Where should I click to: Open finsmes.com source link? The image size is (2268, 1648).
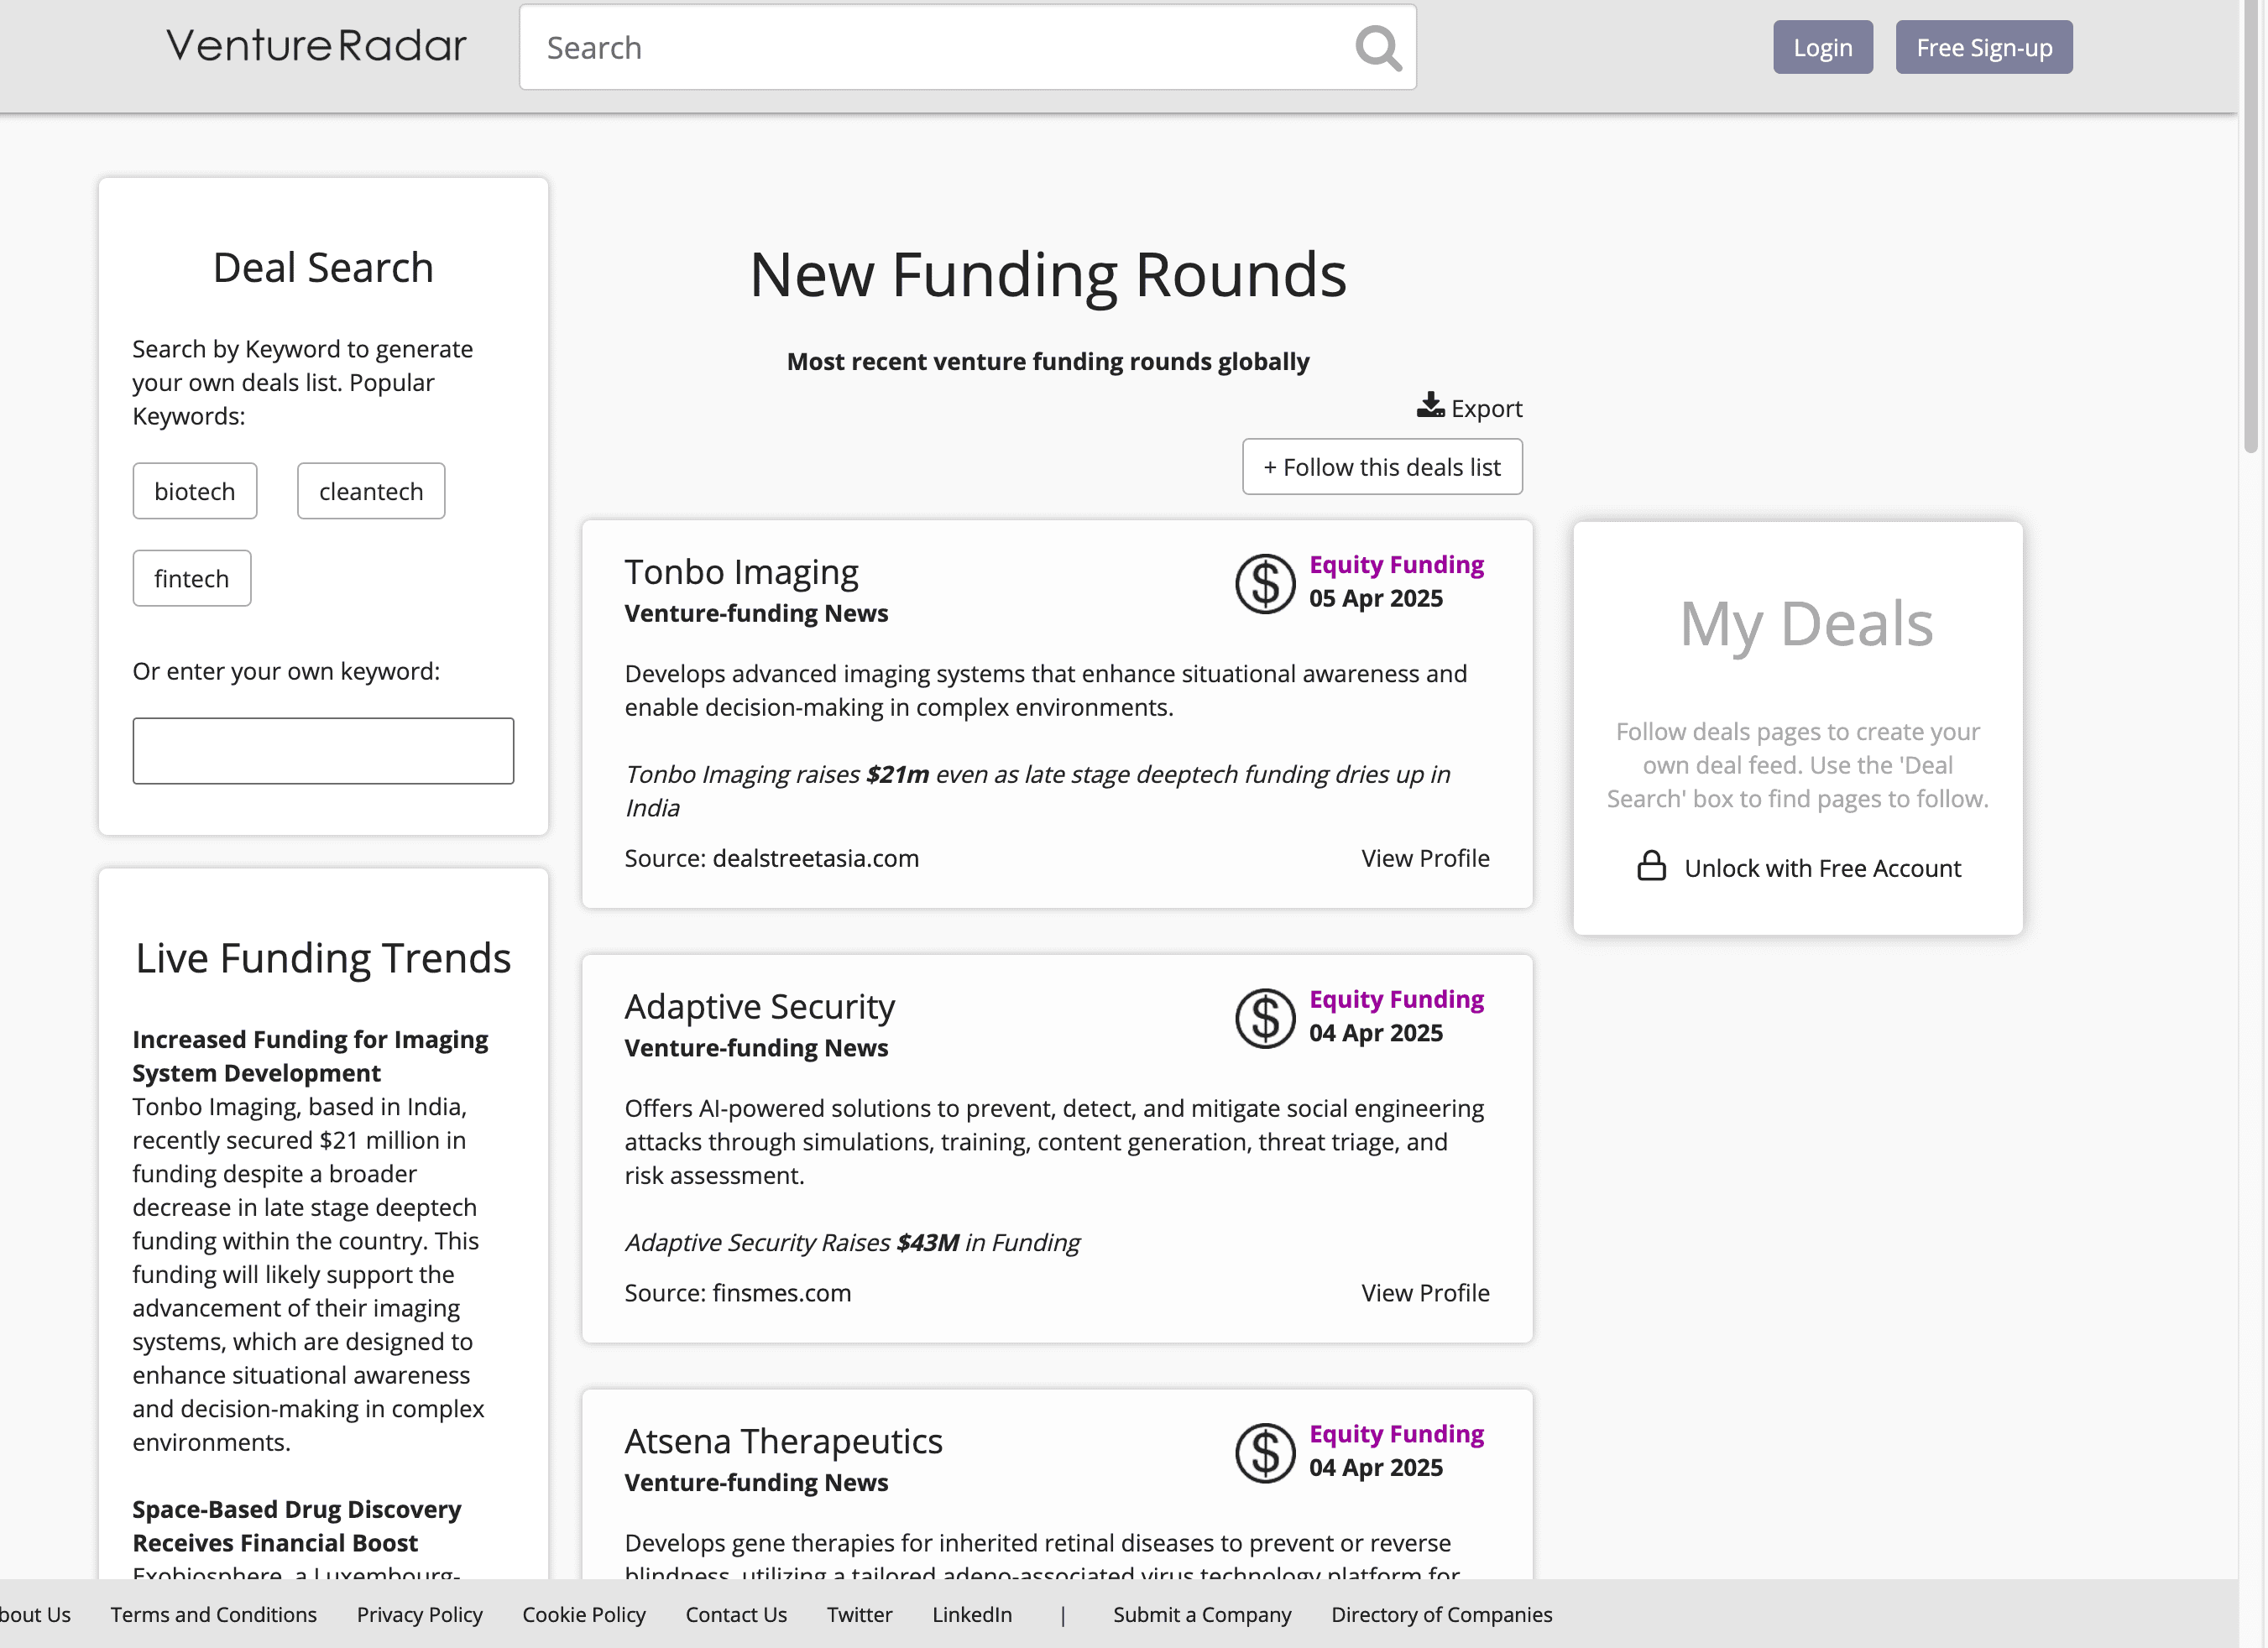pos(781,1292)
